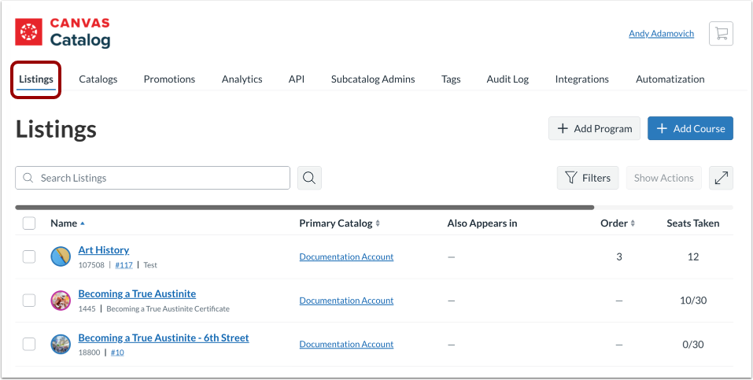Go to the Analytics tab

click(242, 79)
